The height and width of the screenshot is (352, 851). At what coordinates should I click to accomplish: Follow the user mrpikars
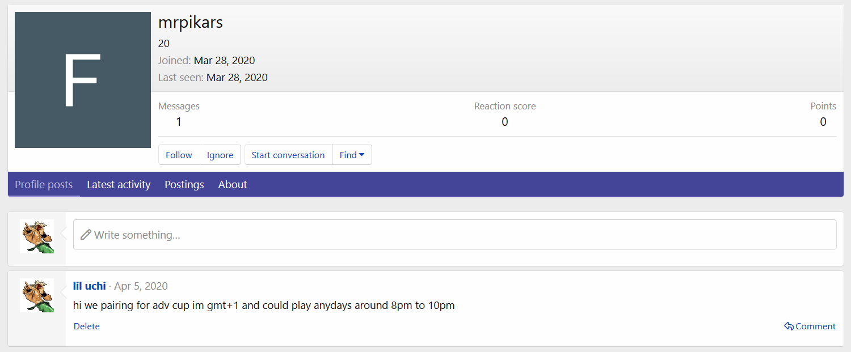click(x=179, y=155)
